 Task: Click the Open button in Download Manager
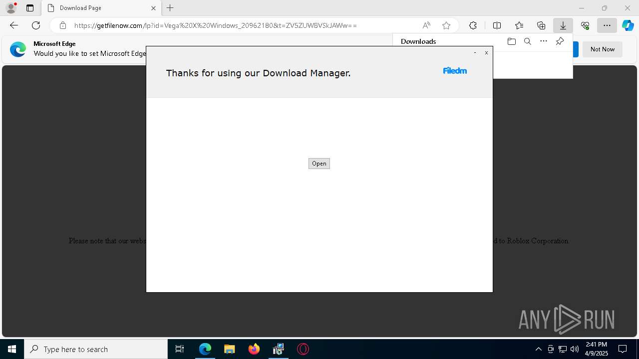tap(319, 164)
